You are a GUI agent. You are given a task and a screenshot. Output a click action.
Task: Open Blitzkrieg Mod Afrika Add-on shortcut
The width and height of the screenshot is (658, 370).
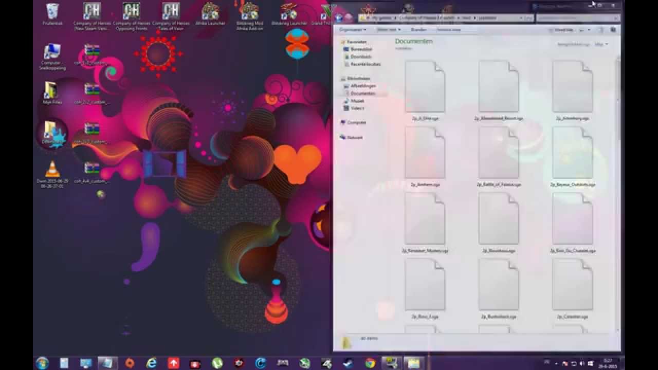[249, 16]
